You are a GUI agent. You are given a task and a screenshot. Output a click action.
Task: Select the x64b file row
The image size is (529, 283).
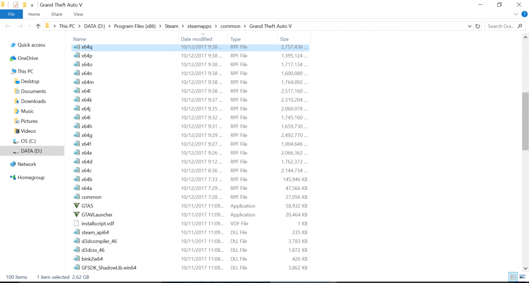tap(190, 179)
